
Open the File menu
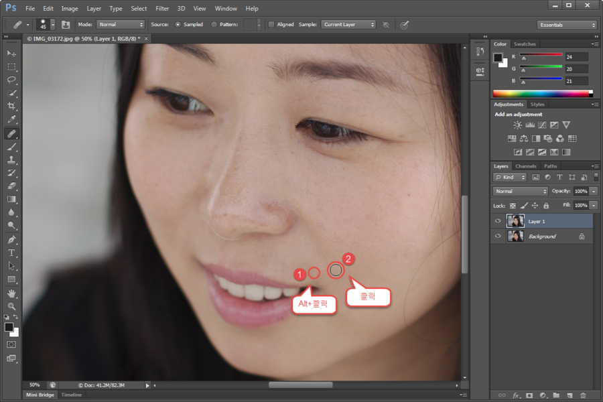point(30,9)
